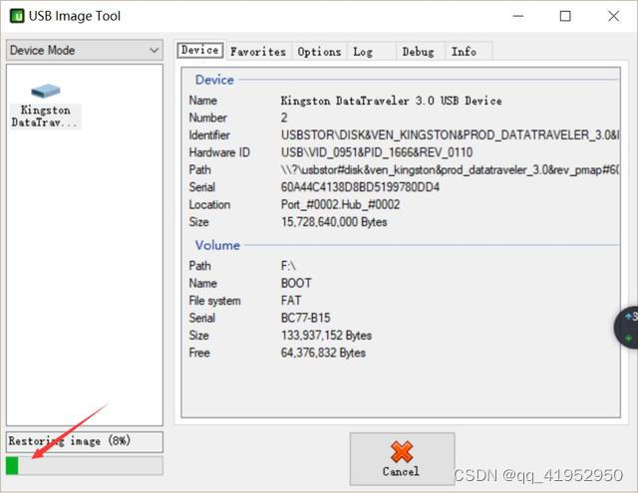Switch to the Favorites tab
The height and width of the screenshot is (493, 638).
click(258, 52)
